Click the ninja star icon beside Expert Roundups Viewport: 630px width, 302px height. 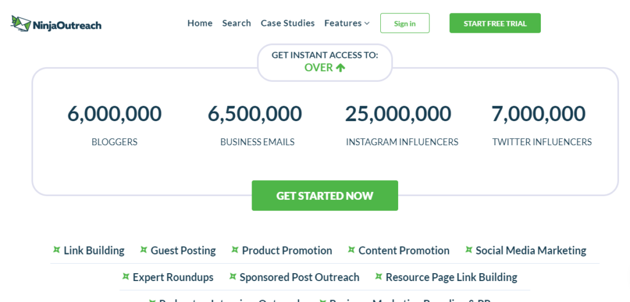126,277
